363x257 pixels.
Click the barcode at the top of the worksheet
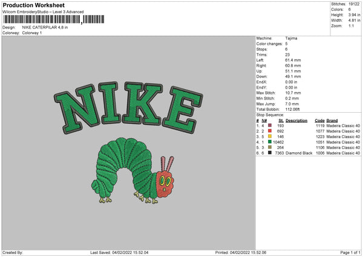54,19
